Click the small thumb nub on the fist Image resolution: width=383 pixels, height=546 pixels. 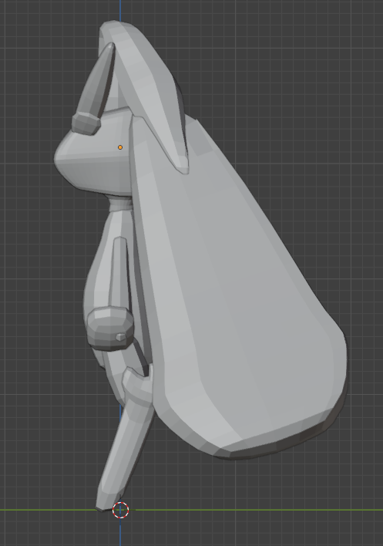pyautogui.click(x=121, y=337)
